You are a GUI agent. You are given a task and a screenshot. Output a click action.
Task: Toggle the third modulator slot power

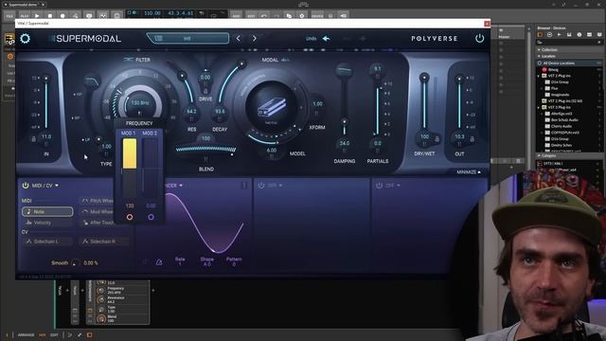[261, 186]
